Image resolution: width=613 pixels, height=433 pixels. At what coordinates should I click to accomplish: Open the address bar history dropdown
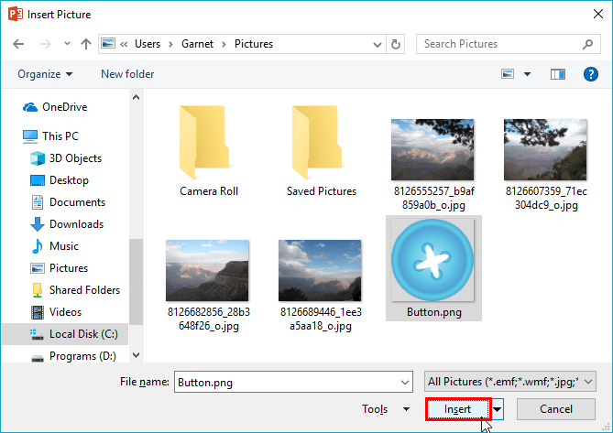pos(378,45)
